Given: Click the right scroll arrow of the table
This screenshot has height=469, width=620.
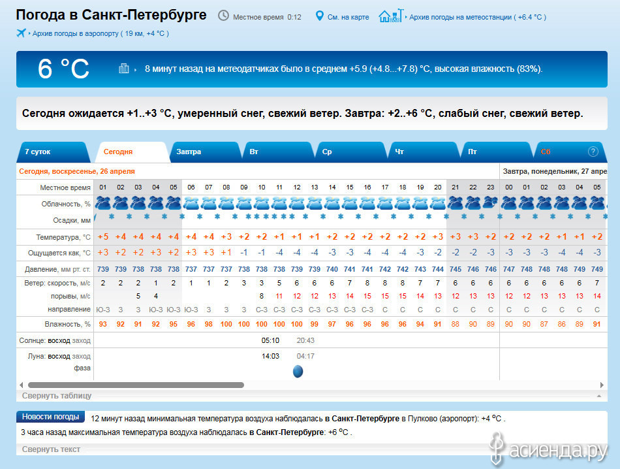Looking at the screenshot, I should pyautogui.click(x=602, y=385).
